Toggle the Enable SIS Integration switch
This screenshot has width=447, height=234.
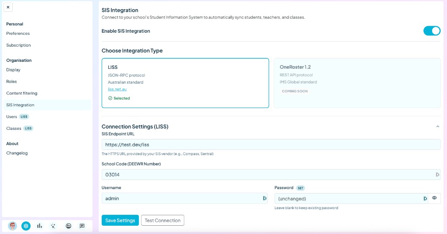coord(432,31)
